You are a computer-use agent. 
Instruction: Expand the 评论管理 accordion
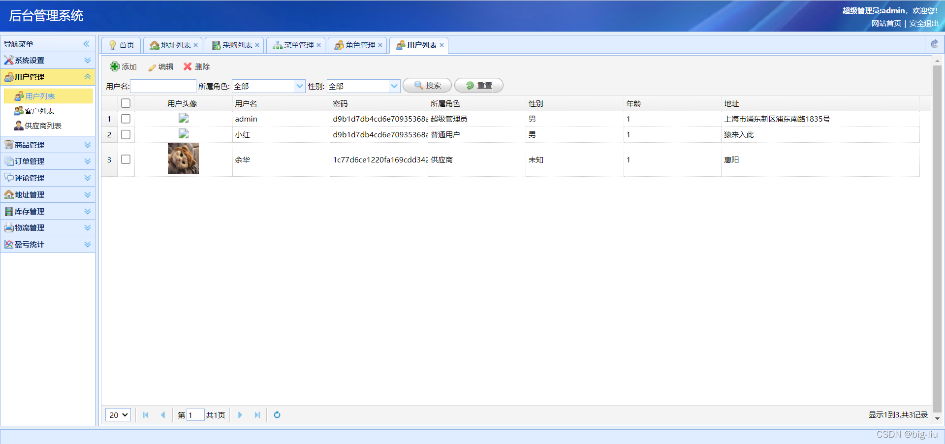48,178
